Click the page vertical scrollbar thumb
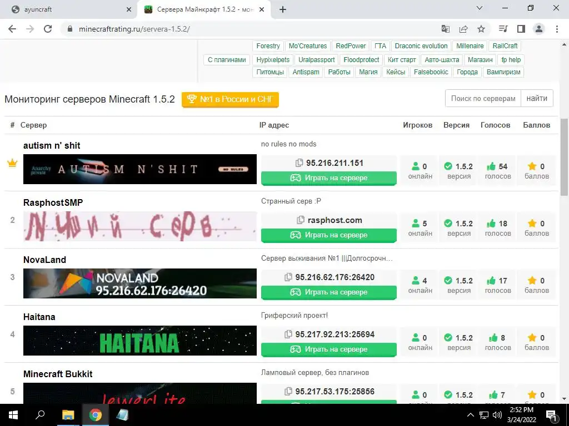 pos(565,157)
